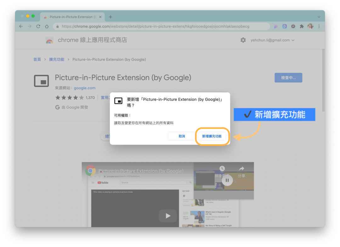Click the Web Store settings gear
Viewport: 340px width, 247px height.
point(243,40)
